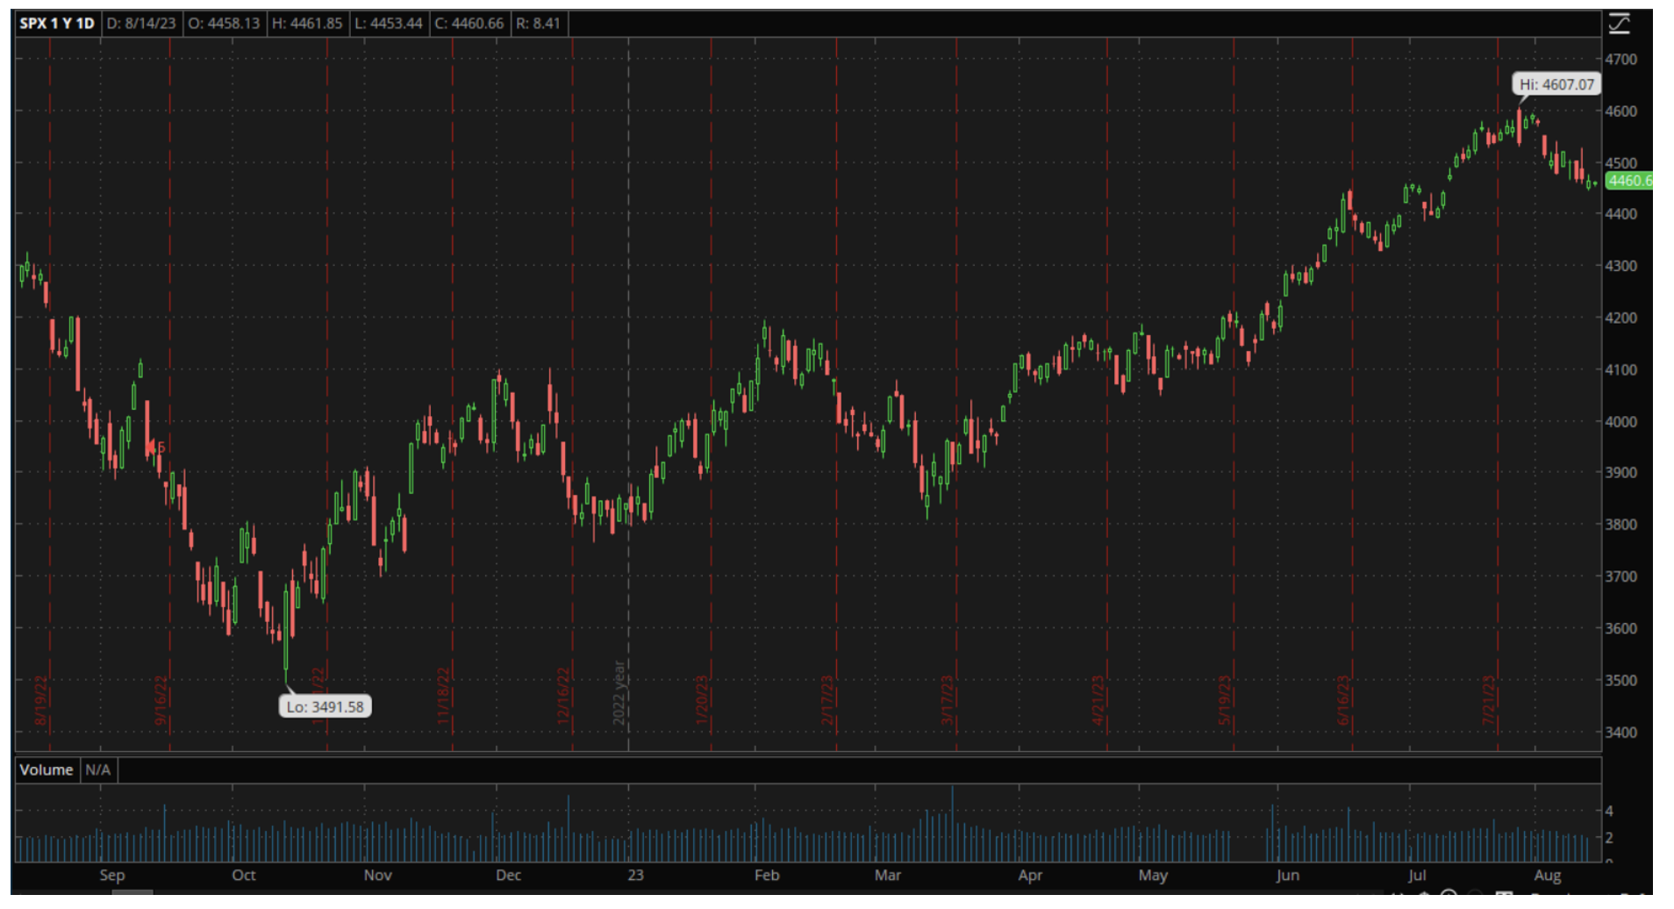Click the 3/17/23 expiration marker
Screen dimensions: 1674x909
tap(947, 700)
